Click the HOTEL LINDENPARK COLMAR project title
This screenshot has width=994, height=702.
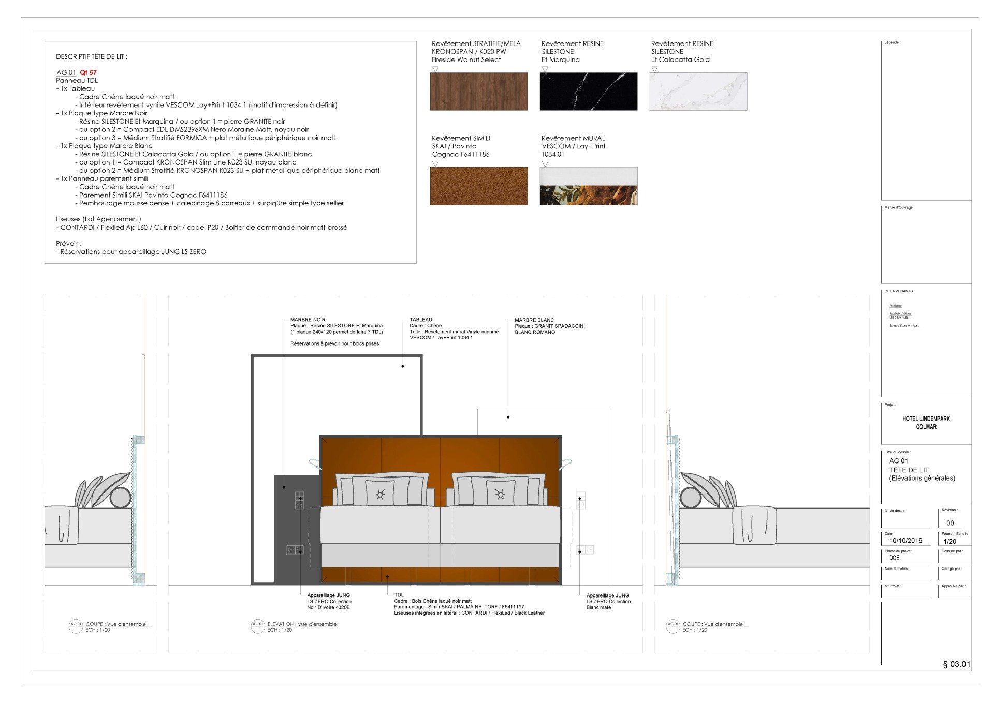(926, 423)
